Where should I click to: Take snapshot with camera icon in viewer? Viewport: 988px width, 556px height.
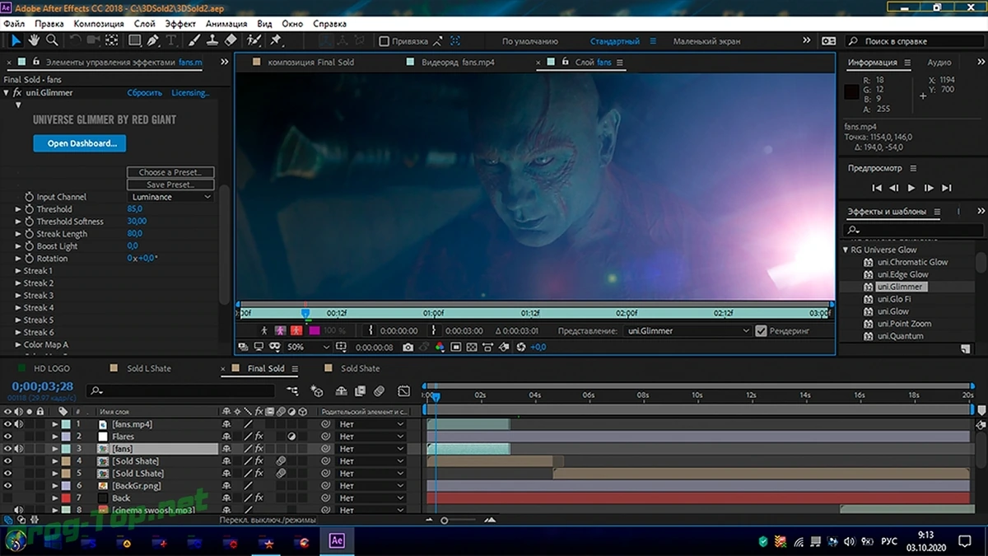408,348
